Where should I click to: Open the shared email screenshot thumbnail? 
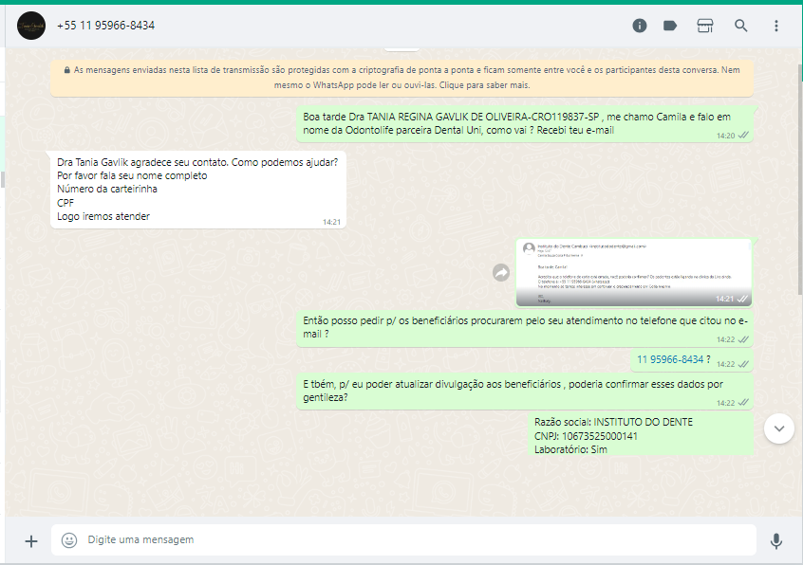(x=633, y=273)
